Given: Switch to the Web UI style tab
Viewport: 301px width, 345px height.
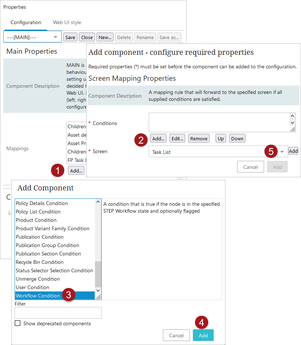Looking at the screenshot, I should click(x=67, y=22).
